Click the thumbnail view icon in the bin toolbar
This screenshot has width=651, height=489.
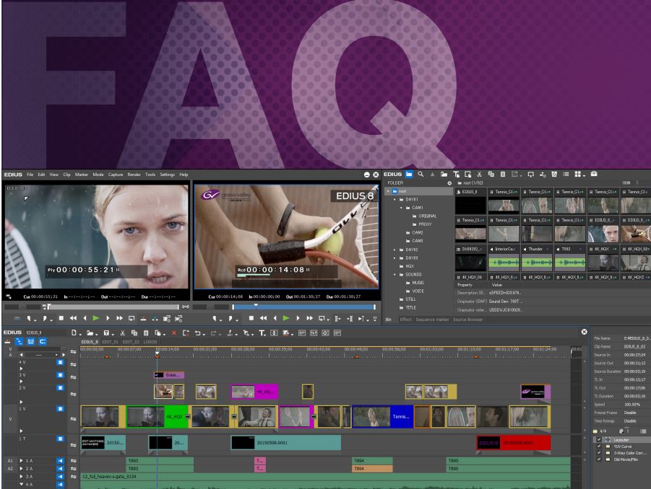click(579, 173)
